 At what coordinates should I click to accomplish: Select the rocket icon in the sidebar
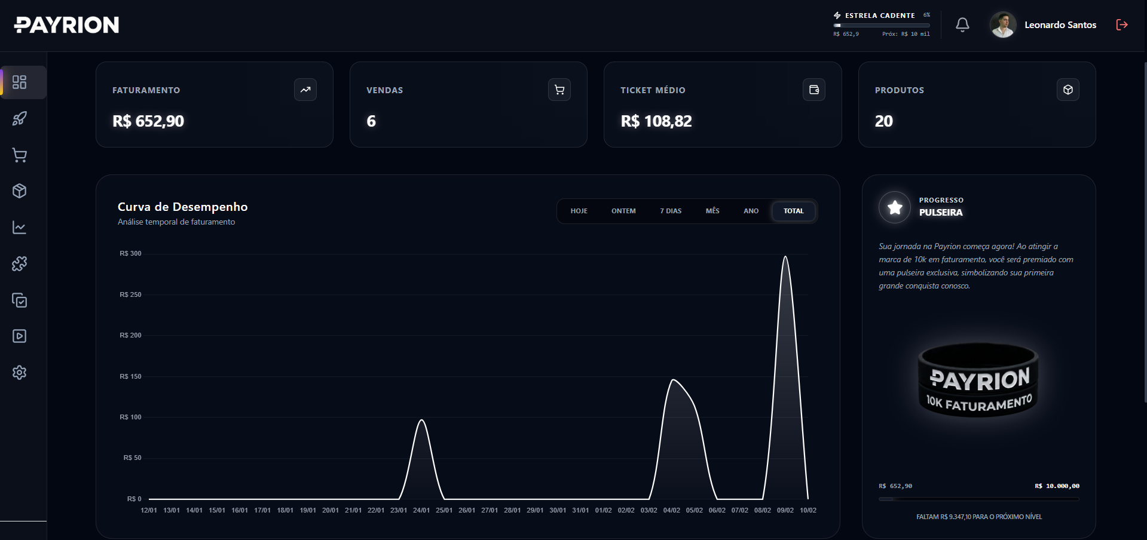tap(20, 118)
